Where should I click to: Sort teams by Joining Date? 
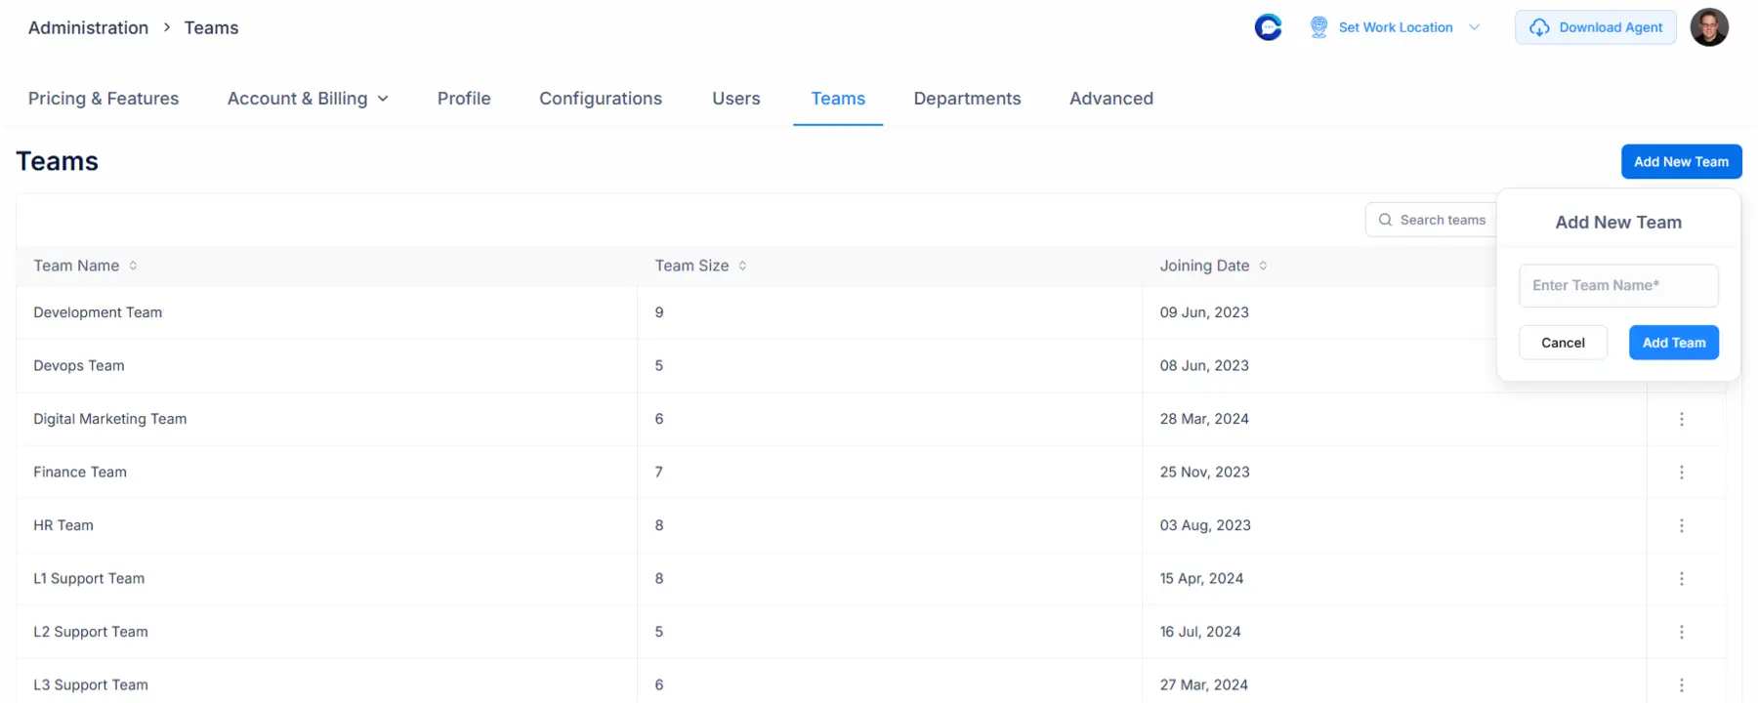[x=1263, y=266]
